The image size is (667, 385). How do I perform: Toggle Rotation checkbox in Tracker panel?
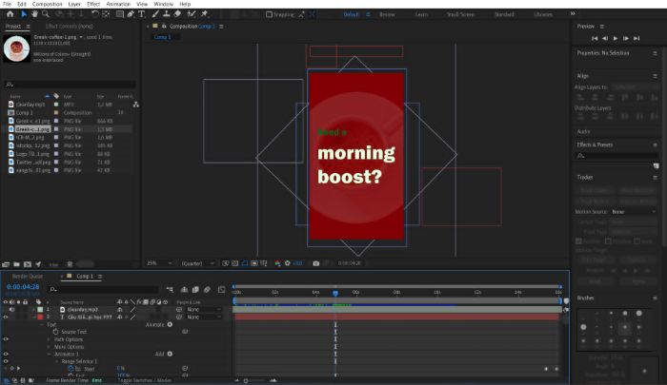coord(608,241)
